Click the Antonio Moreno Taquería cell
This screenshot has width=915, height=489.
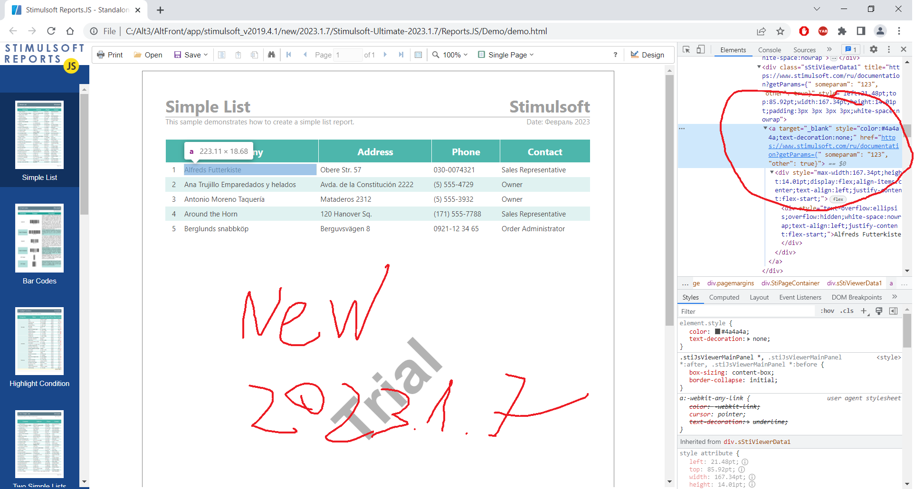pyautogui.click(x=224, y=199)
